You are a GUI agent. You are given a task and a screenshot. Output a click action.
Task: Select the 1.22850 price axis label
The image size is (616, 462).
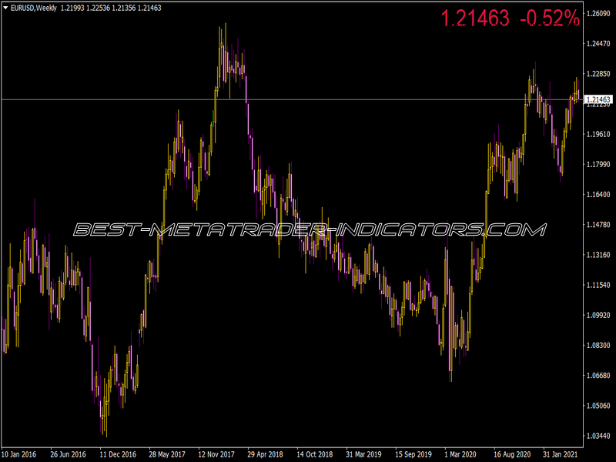tap(598, 74)
